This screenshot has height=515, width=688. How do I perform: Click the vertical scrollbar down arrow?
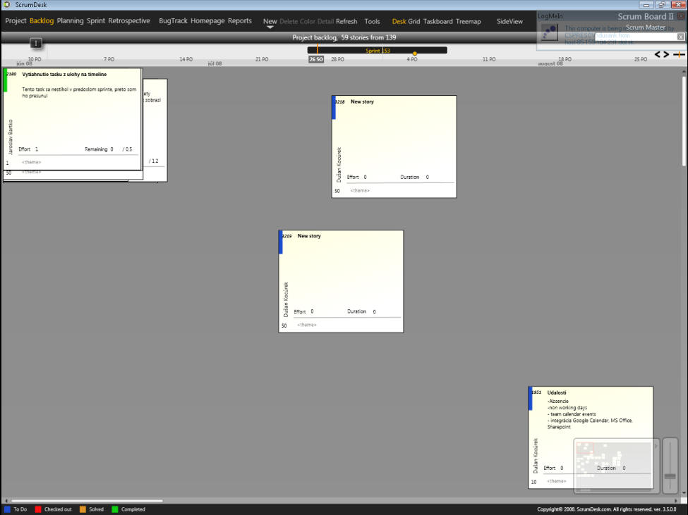(x=684, y=493)
